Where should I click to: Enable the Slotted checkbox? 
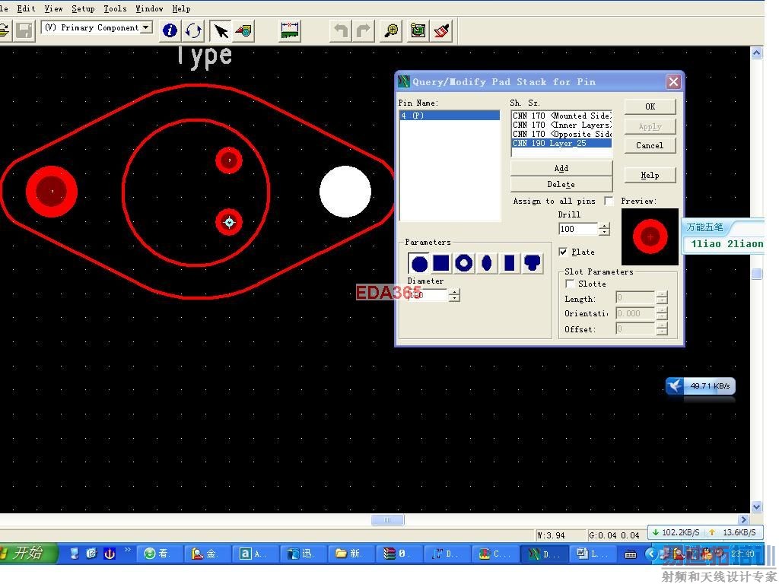click(x=571, y=284)
